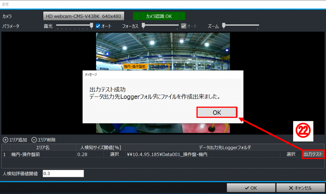Click the exposure (露光) slider handle
Viewport: 326px width, 194px height.
pyautogui.click(x=91, y=25)
